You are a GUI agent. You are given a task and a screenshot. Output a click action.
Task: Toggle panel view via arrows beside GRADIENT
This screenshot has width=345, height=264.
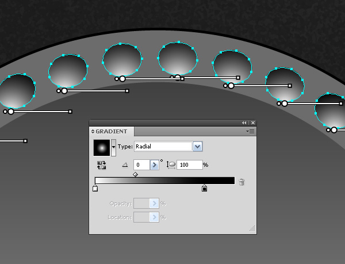[x=93, y=132]
